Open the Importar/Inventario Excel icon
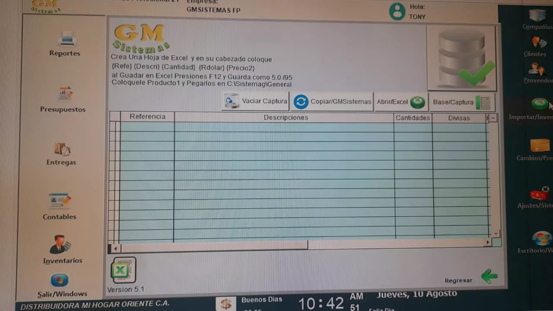 coord(540,104)
